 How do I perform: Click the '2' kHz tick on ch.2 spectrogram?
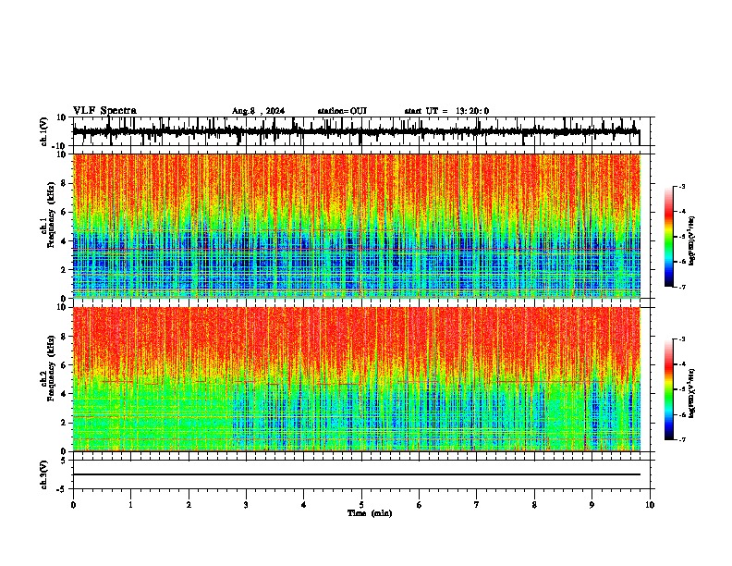[x=65, y=423]
